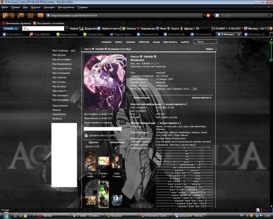The height and width of the screenshot is (219, 273).
Task: Open the Вид menu
Action: click(25, 7)
